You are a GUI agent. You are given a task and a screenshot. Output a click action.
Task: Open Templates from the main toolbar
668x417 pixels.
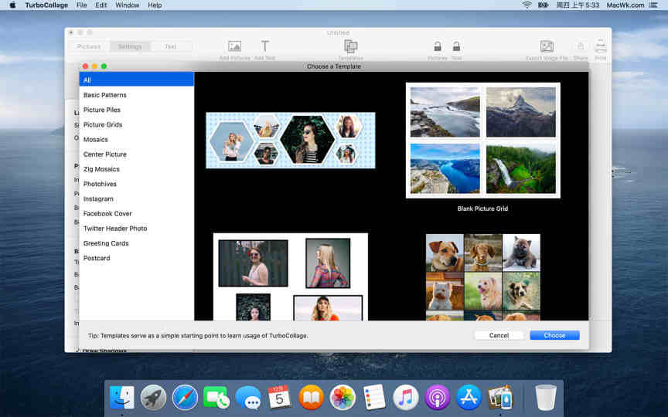(350, 46)
